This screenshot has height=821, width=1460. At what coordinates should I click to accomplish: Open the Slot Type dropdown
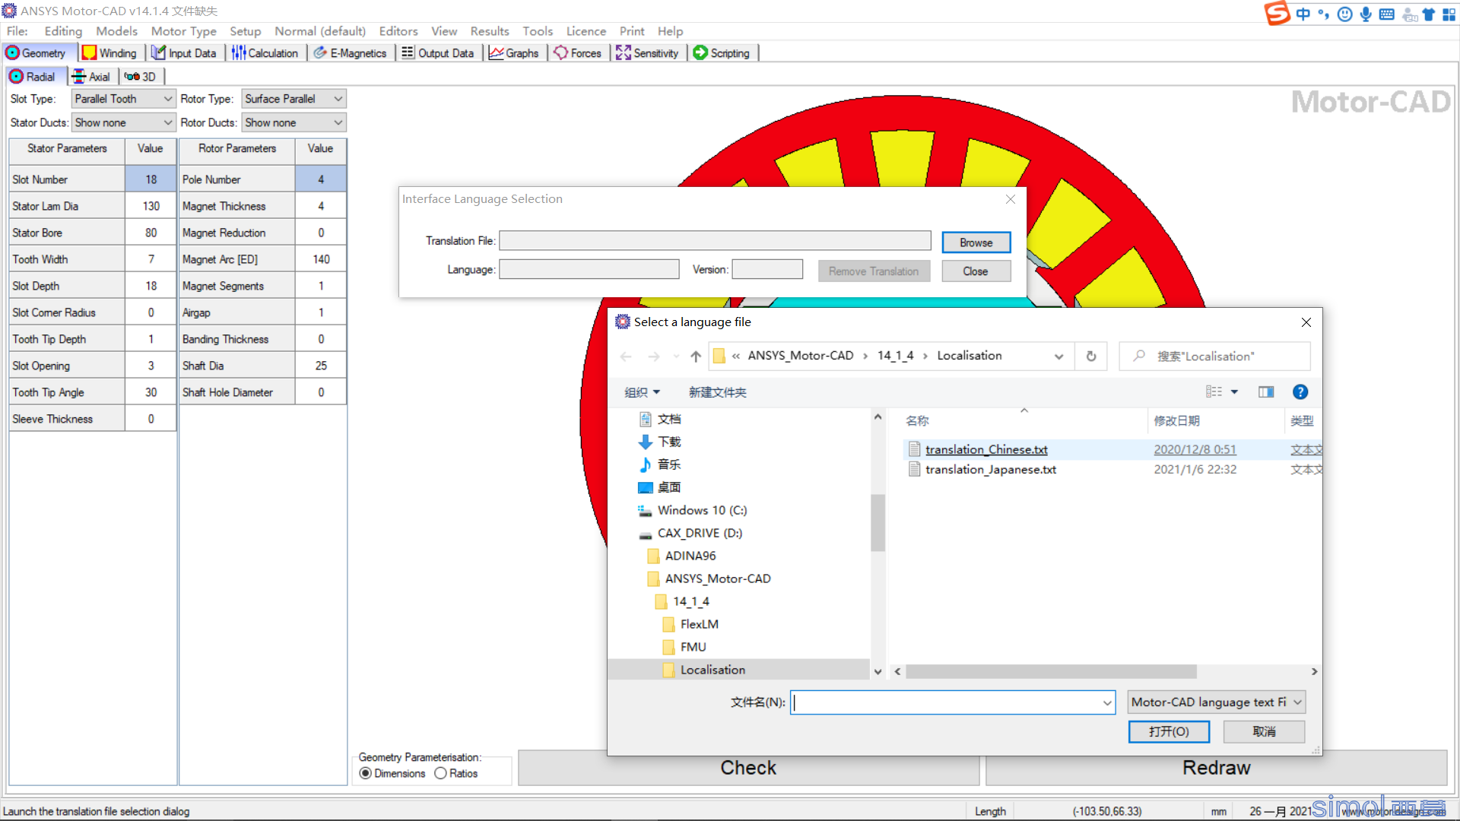[123, 99]
